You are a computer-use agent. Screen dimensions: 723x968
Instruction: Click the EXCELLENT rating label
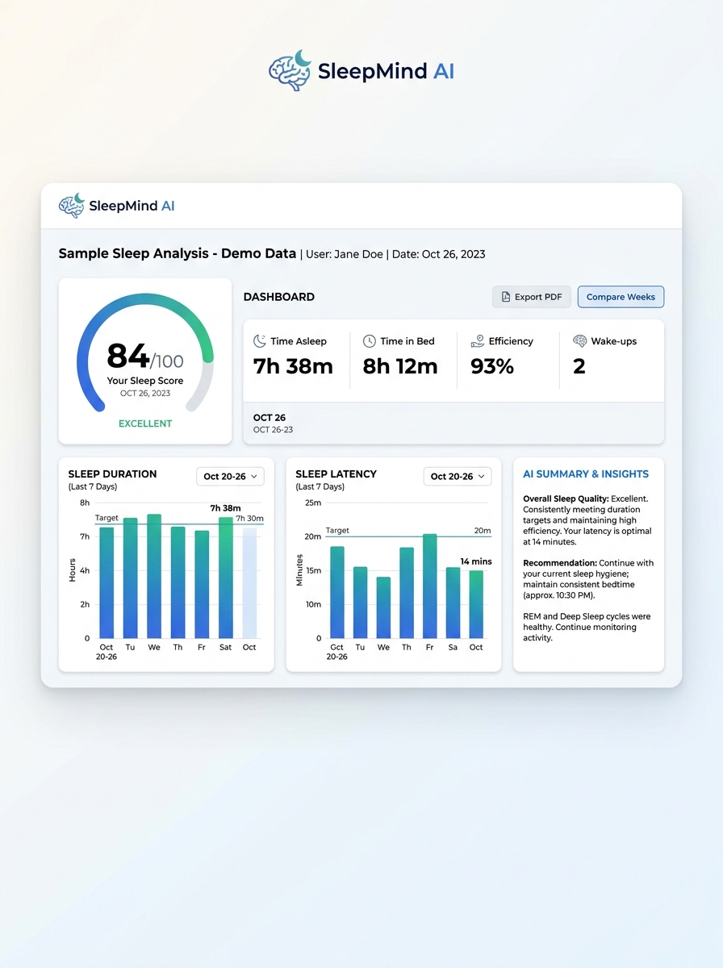pos(145,423)
